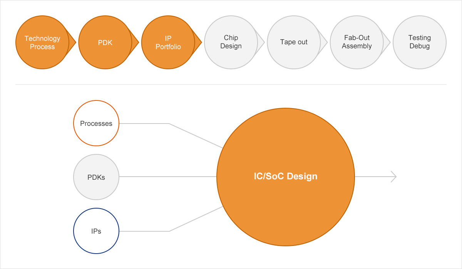Click the chevron pointing to Testing Debug
Screen dimensions: 462x269
pos(387,42)
